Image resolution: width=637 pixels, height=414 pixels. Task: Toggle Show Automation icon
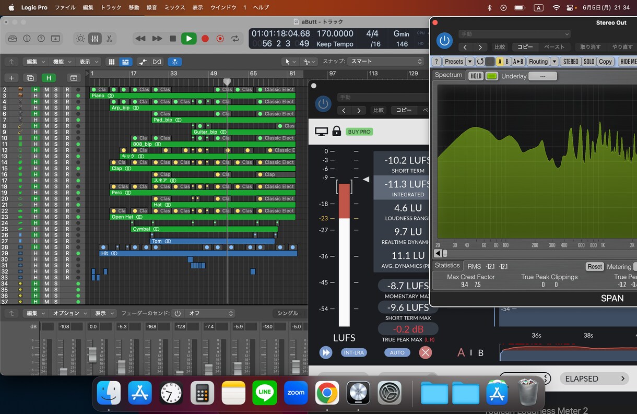[143, 62]
